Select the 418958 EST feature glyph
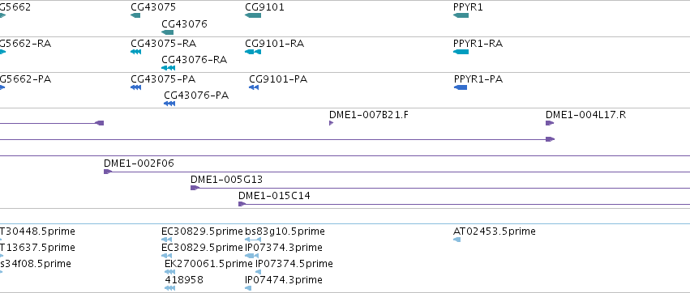The height and width of the screenshot is (293, 690). click(x=169, y=288)
